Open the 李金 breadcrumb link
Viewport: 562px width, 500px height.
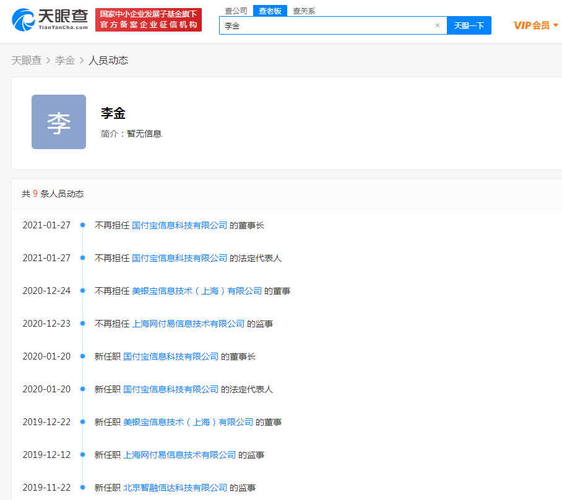pos(65,60)
